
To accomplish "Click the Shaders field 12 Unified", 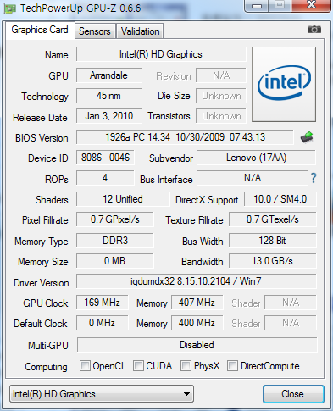I will pos(123,199).
